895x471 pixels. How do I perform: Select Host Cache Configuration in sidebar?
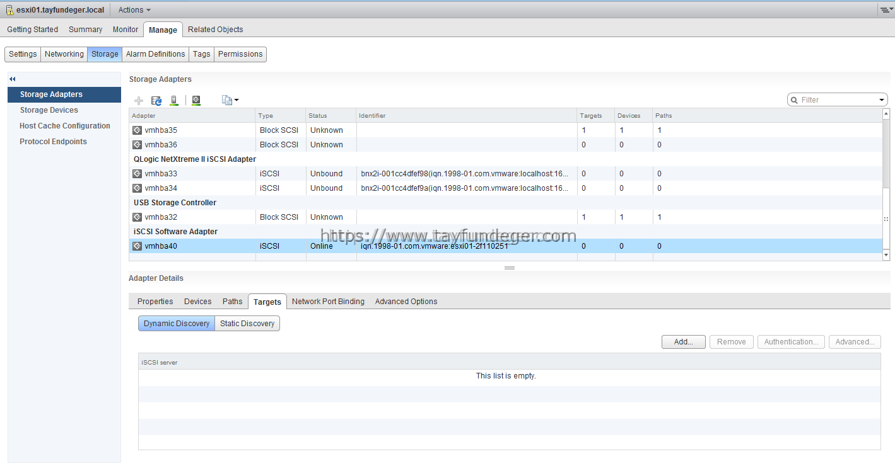64,126
